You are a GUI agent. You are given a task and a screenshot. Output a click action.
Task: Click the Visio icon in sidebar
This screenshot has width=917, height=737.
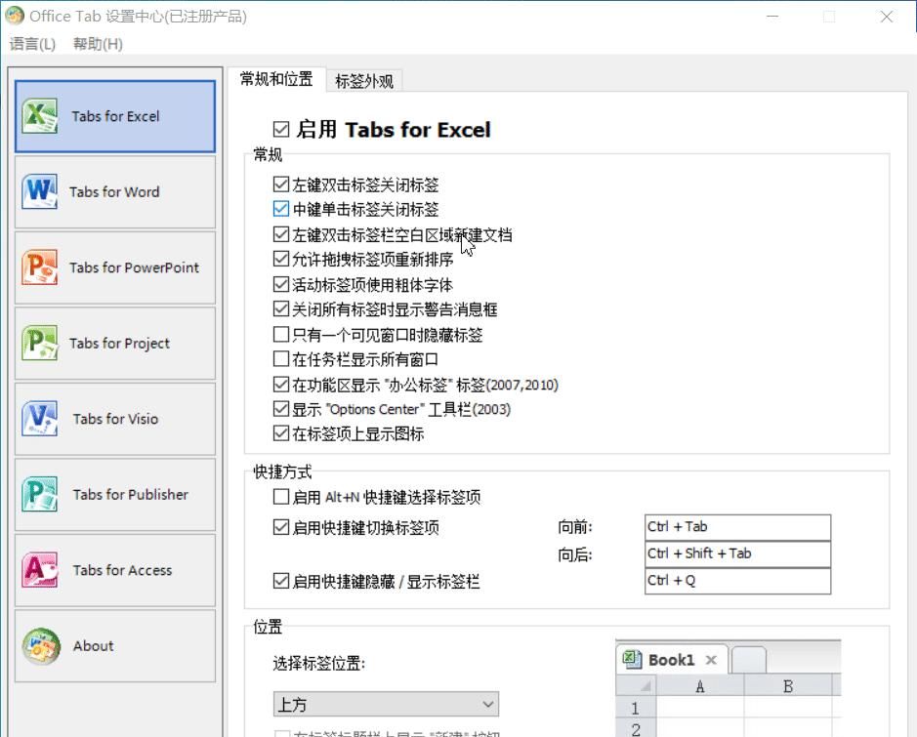click(39, 419)
